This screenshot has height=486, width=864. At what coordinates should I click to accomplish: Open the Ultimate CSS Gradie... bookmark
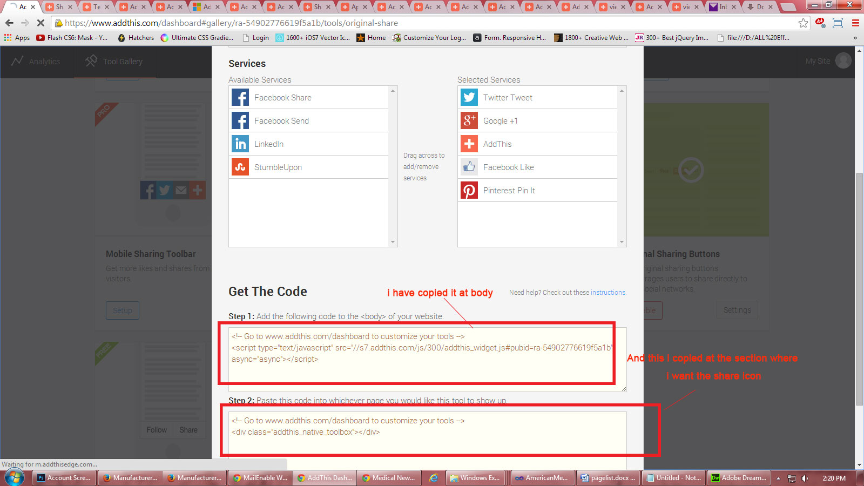click(197, 38)
